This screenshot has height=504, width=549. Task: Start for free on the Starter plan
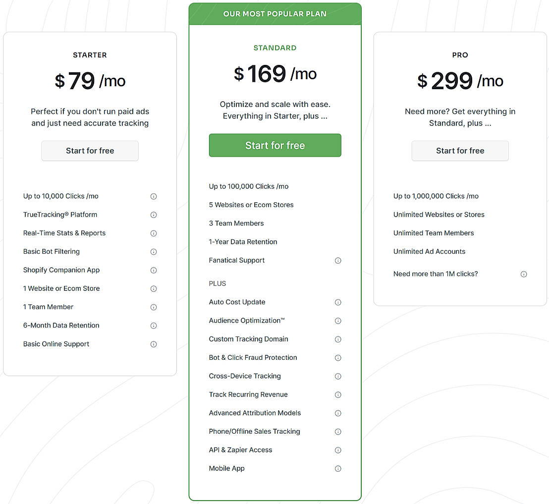click(90, 151)
